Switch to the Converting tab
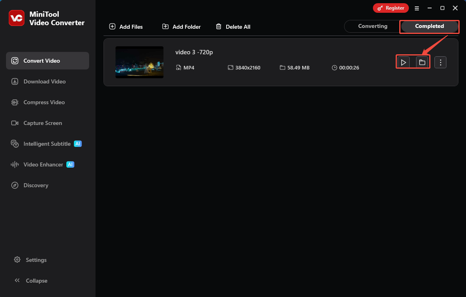This screenshot has width=466, height=297. (373, 26)
